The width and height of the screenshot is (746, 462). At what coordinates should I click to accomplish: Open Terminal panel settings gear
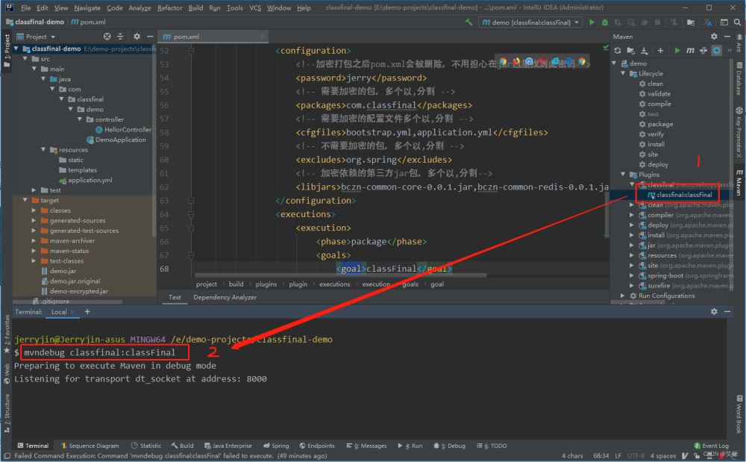714,311
